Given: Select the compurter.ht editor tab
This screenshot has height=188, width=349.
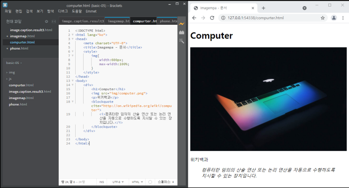Looking at the screenshot, I should coord(144,22).
